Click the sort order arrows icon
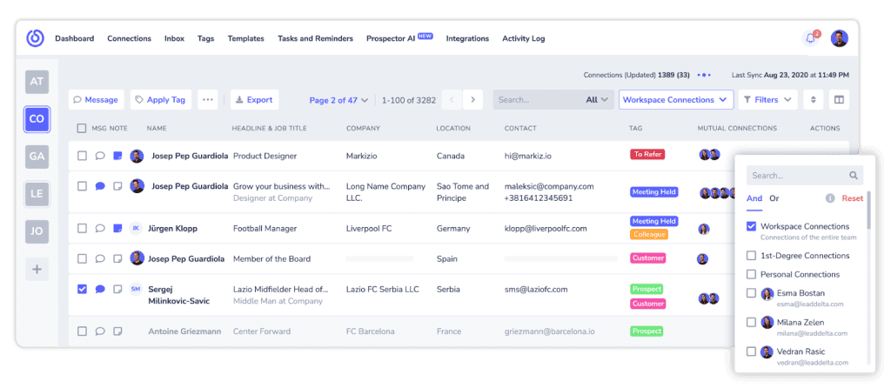This screenshot has height=388, width=891. coord(814,99)
